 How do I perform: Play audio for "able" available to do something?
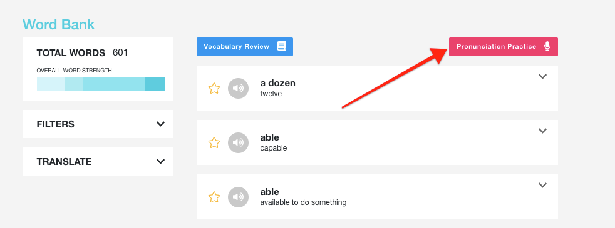pos(238,197)
